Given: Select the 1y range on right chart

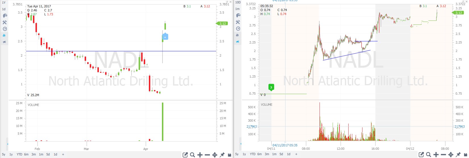Looking at the screenshot, I should pyautogui.click(x=244, y=154).
